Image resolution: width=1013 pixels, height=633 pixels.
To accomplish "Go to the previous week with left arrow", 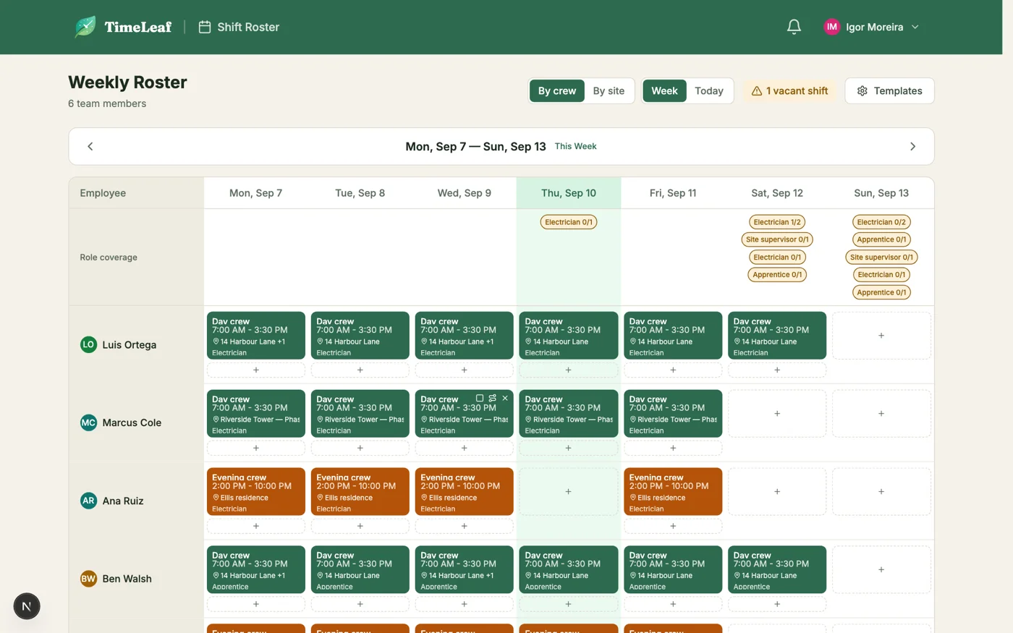I will 90,146.
